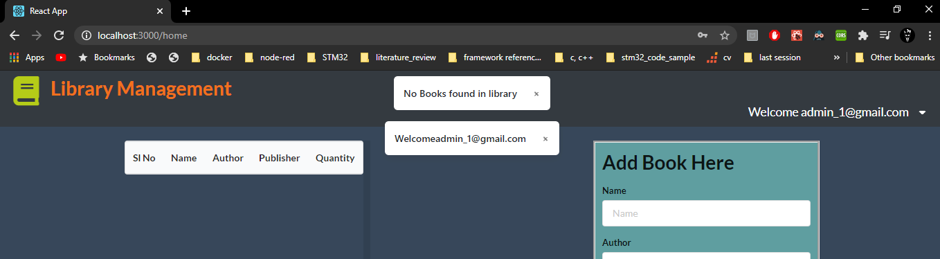
Task: Click the gray square extension icon
Action: coord(752,35)
